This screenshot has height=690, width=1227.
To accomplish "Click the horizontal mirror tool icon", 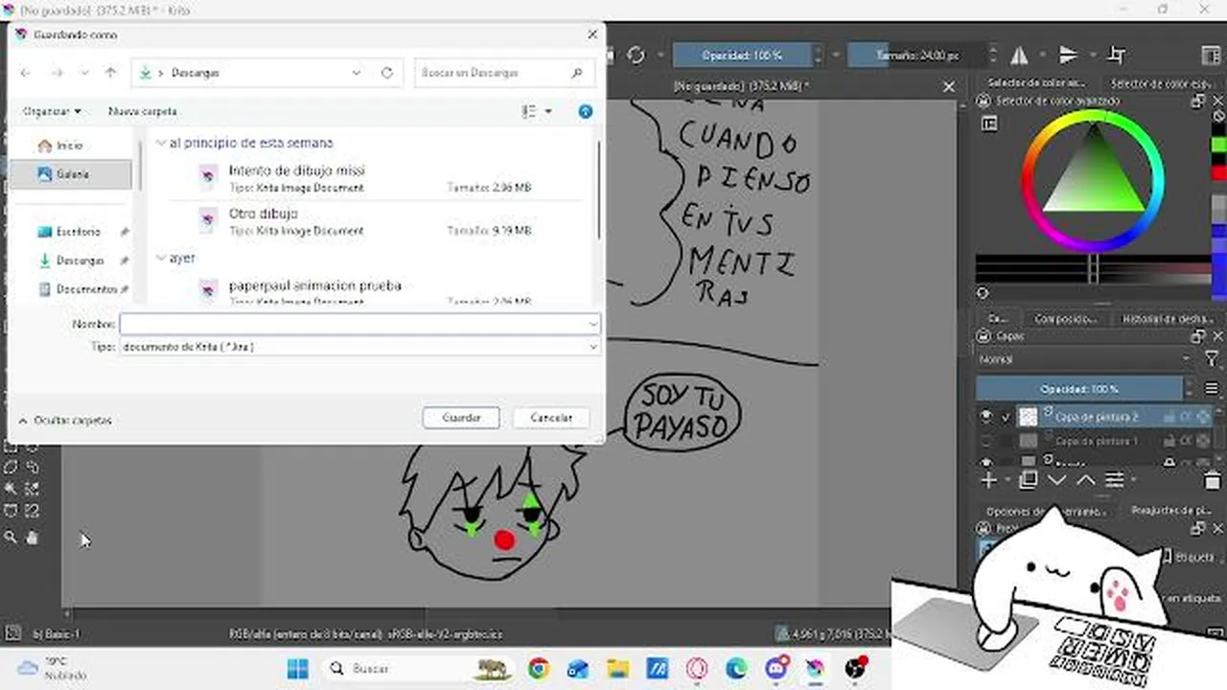I will pyautogui.click(x=1019, y=56).
